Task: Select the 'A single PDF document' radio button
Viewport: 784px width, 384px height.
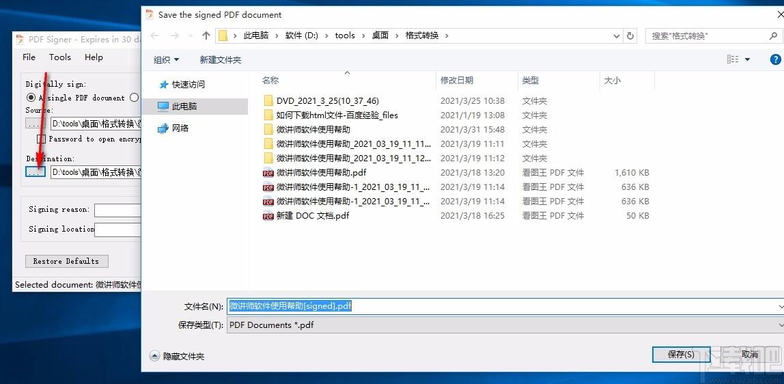Action: coord(31,98)
